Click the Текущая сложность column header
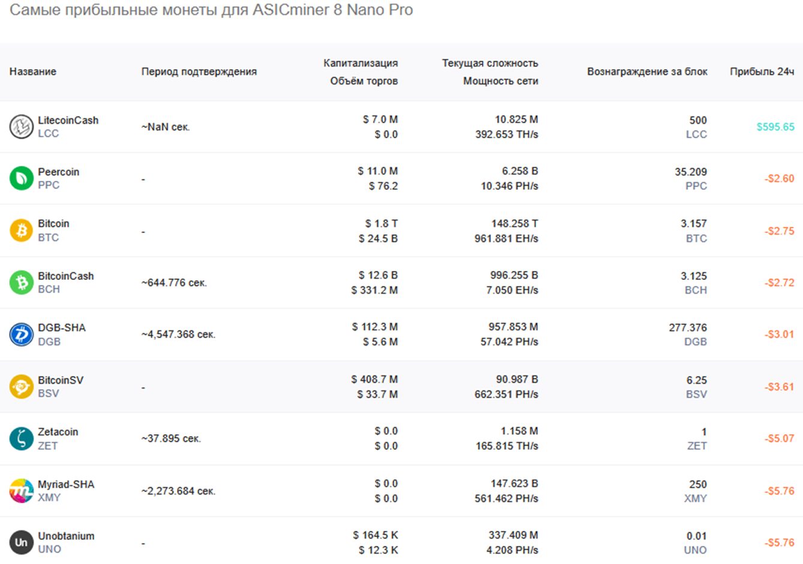803x564 pixels. [x=490, y=63]
